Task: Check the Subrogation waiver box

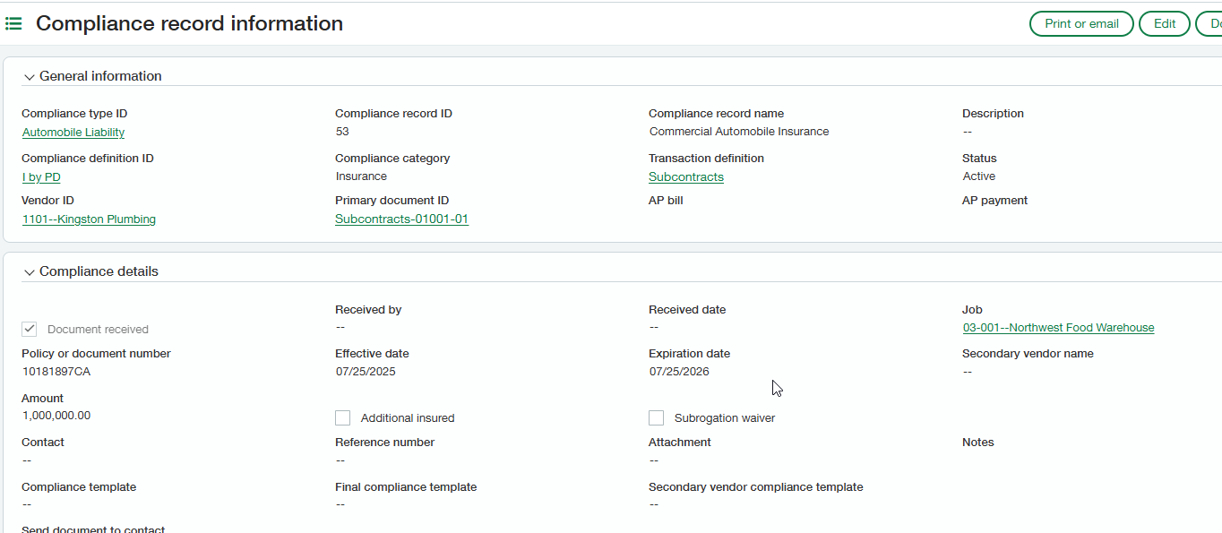Action: (x=656, y=418)
